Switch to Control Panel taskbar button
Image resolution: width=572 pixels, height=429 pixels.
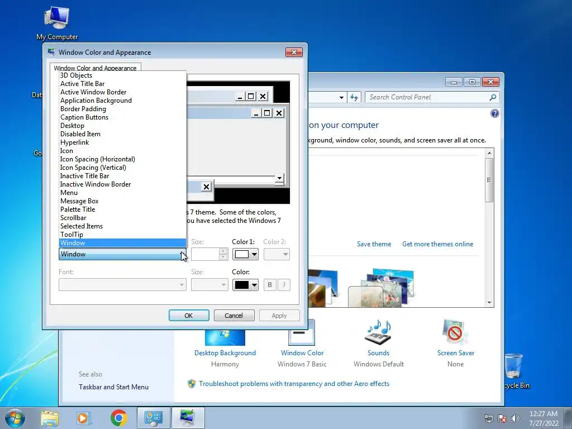(x=153, y=418)
